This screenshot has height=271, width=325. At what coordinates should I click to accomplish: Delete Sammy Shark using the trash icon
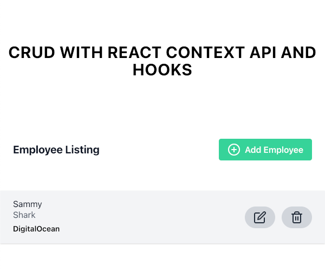click(297, 217)
